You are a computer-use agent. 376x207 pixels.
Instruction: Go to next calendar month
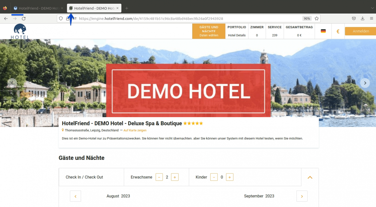click(302, 196)
